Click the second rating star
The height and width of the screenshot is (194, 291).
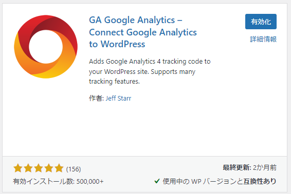28,168
